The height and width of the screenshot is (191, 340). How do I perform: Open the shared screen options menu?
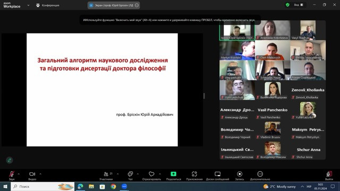click(x=137, y=5)
